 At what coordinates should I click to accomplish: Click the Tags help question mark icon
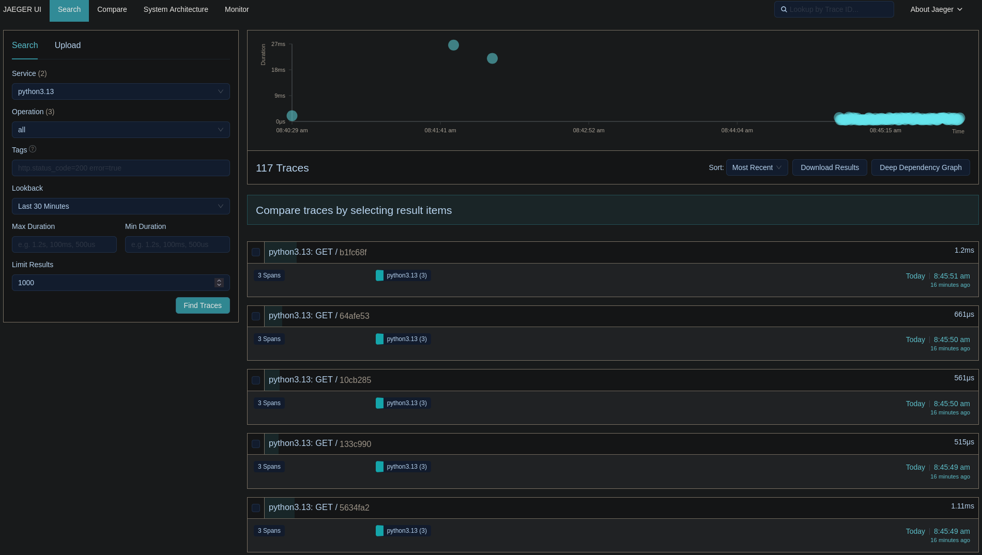[x=33, y=149]
